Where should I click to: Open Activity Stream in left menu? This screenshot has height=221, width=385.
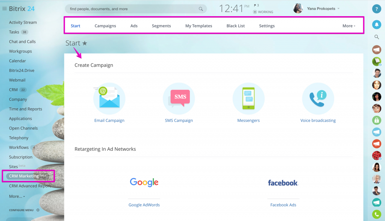coord(23,22)
